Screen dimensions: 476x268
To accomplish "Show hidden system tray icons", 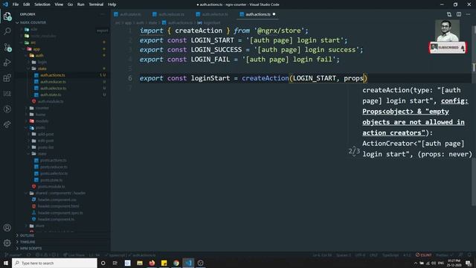I will pyautogui.click(x=416, y=263).
